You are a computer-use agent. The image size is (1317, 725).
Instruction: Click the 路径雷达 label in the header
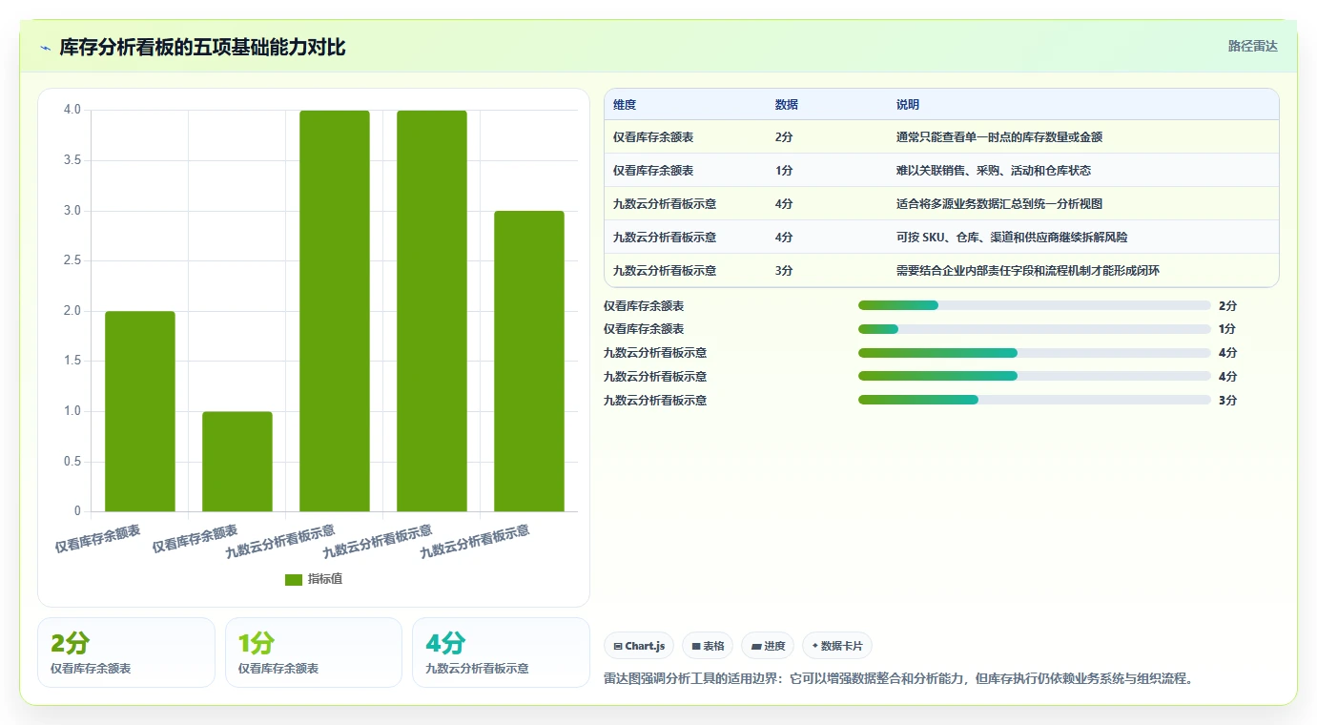pos(1252,46)
